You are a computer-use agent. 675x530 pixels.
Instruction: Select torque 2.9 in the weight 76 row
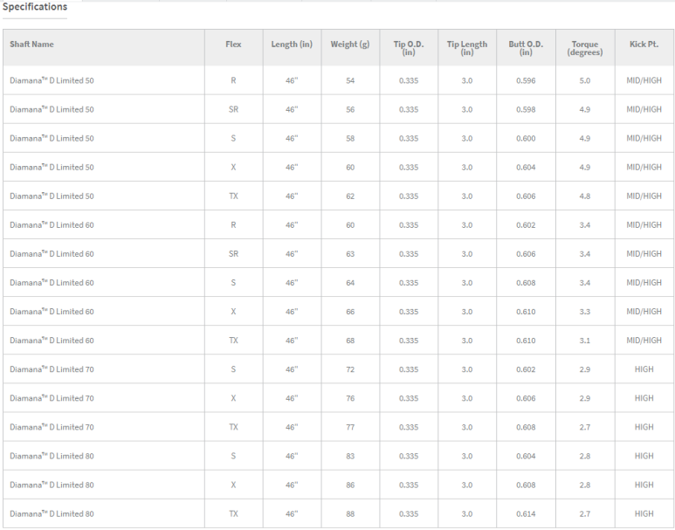coord(584,398)
